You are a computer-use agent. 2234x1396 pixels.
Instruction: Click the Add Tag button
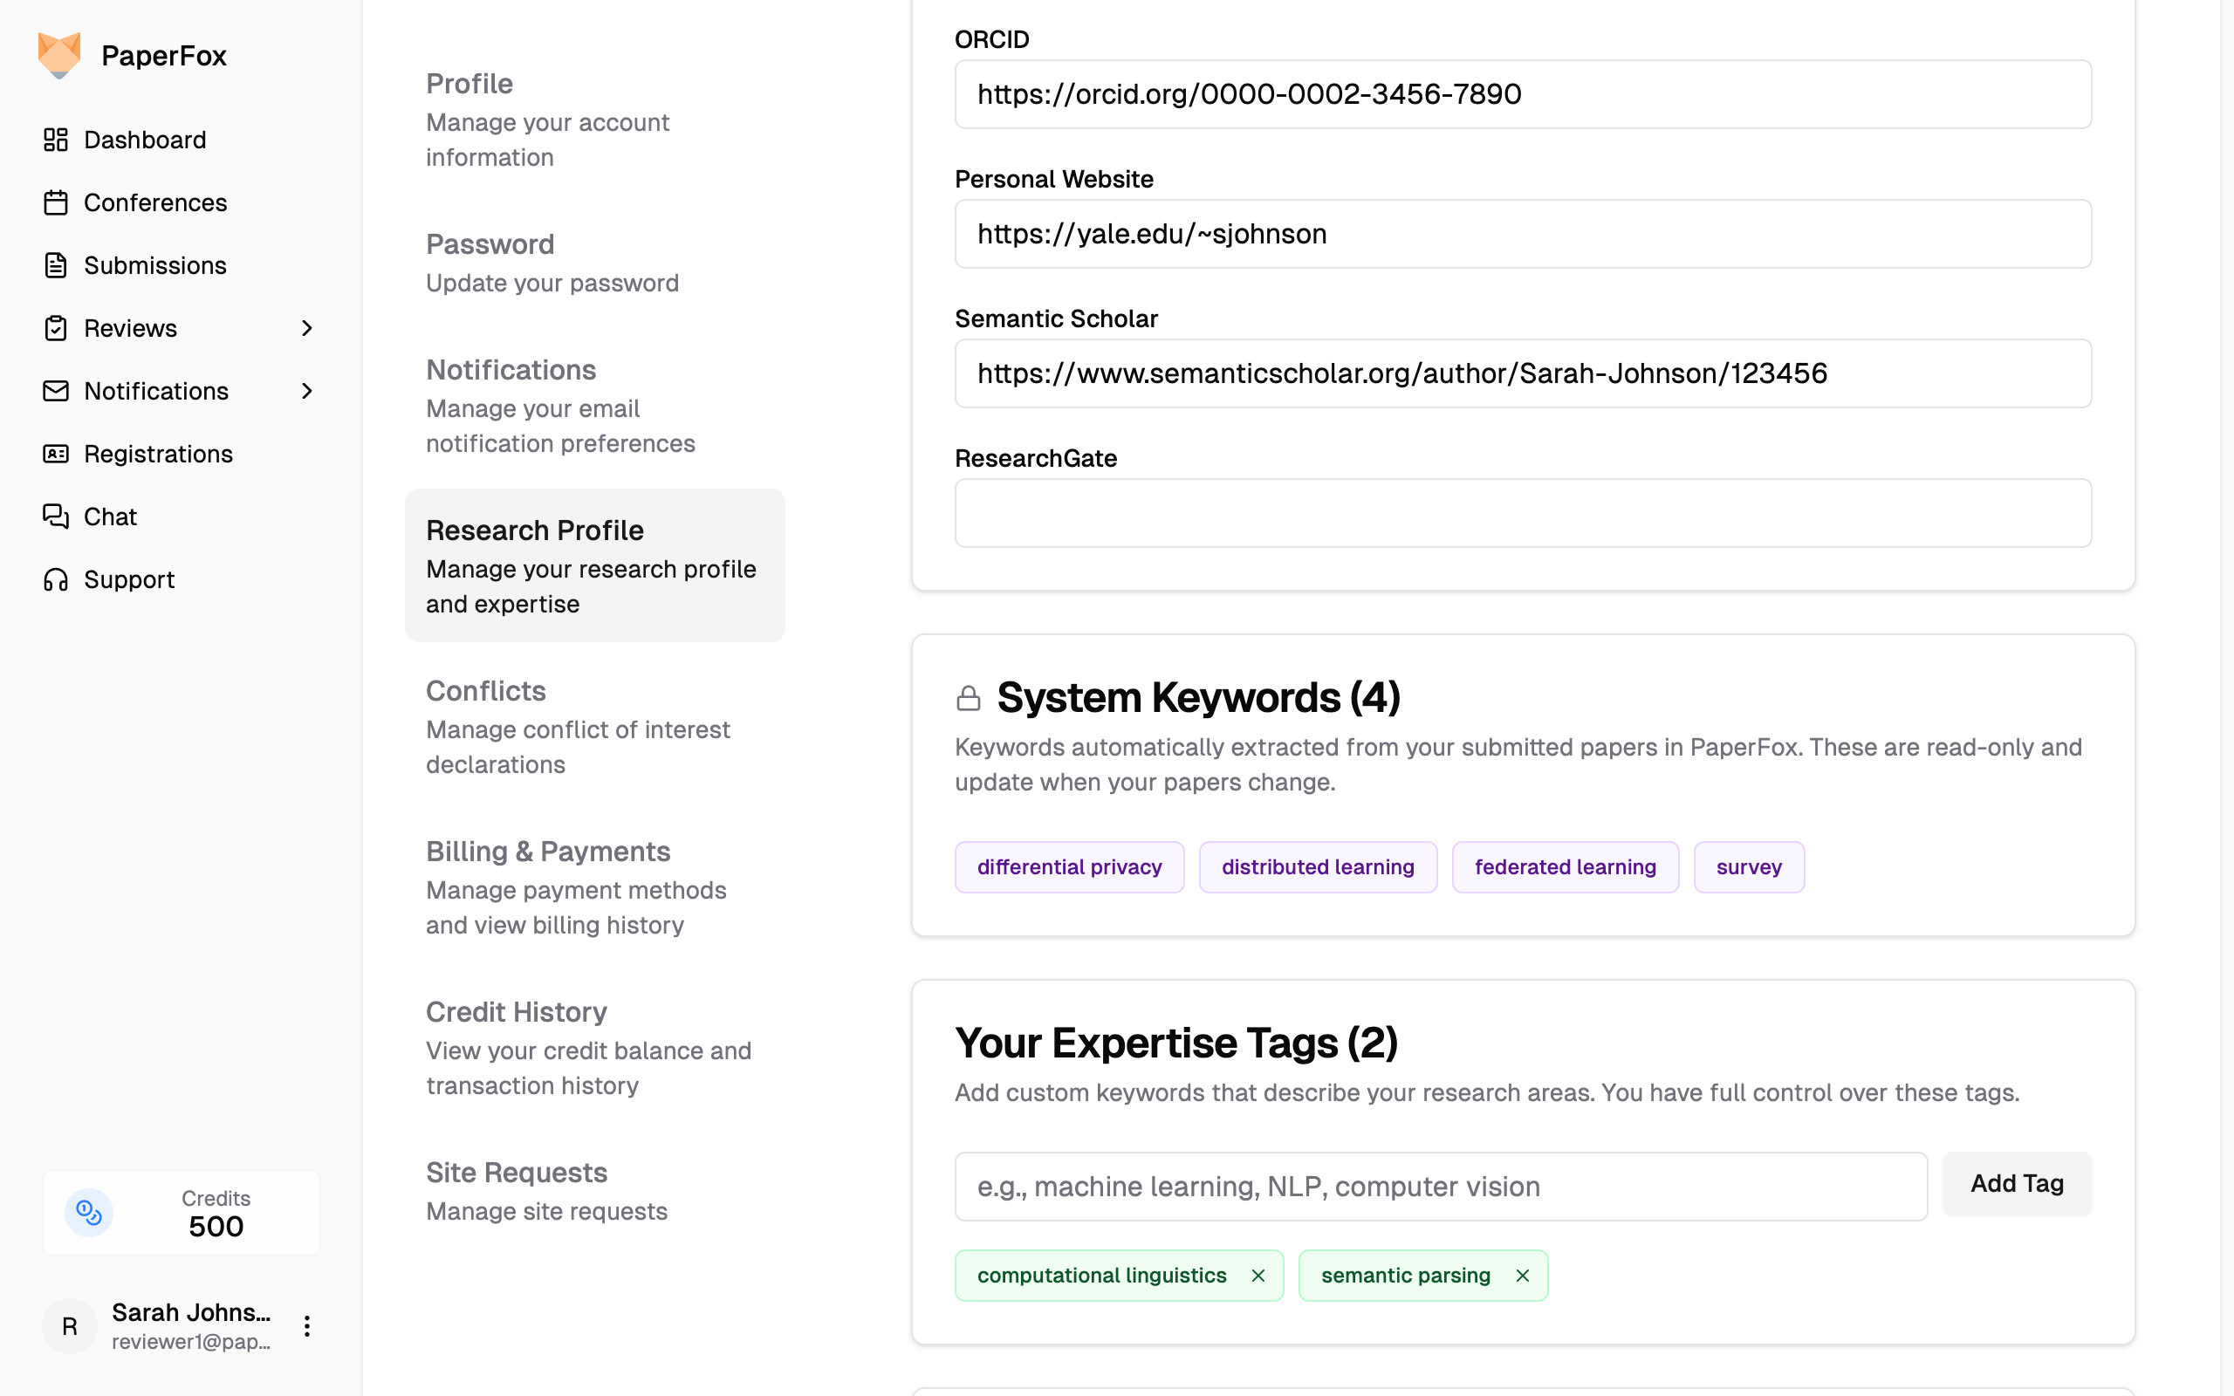tap(2016, 1184)
